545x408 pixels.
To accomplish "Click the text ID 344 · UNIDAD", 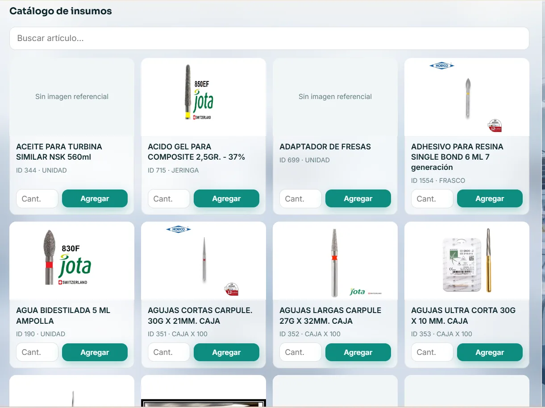I will (x=42, y=170).
